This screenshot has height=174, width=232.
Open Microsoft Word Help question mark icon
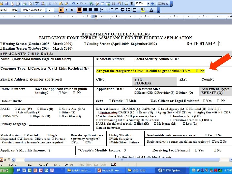click(153, 4)
